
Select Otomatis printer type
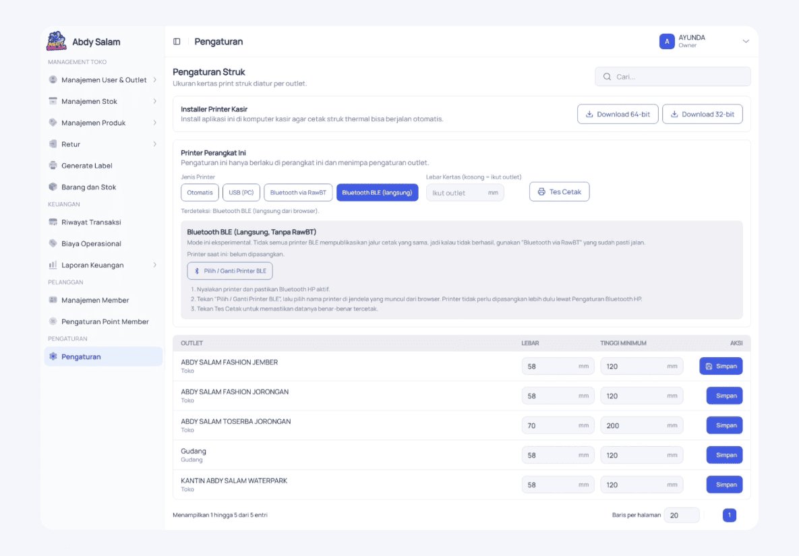(x=200, y=193)
